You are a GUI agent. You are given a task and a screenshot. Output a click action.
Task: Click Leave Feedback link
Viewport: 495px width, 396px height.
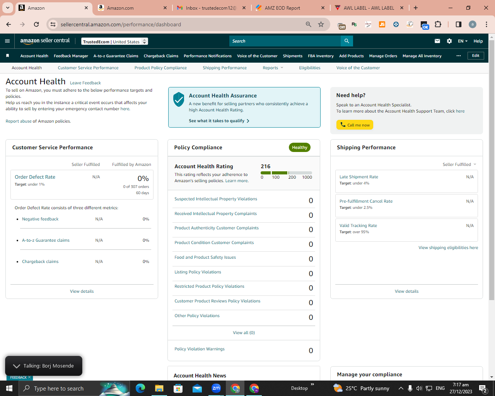(x=85, y=83)
